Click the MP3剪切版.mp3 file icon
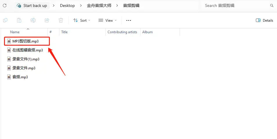The width and height of the screenshot is (277, 139). (9, 41)
